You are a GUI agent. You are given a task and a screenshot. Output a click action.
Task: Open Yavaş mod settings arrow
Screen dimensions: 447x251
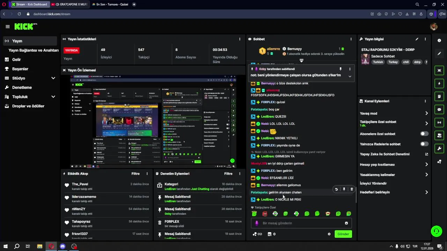coord(426,113)
